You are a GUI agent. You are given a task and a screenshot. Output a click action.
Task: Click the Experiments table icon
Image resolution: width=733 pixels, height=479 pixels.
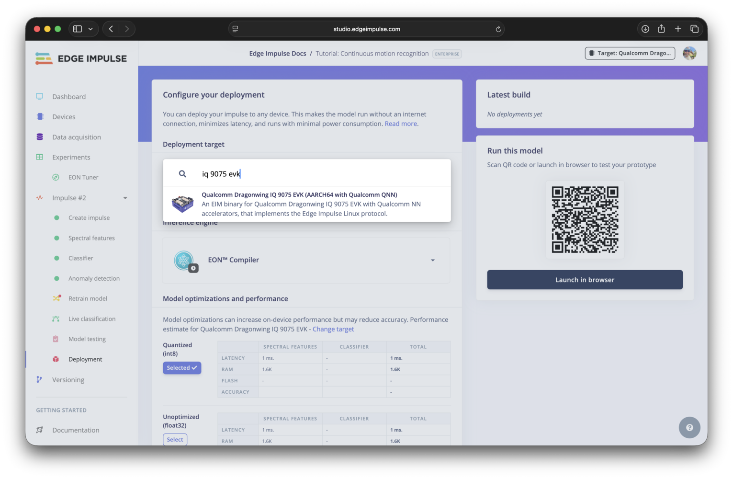[x=40, y=157]
